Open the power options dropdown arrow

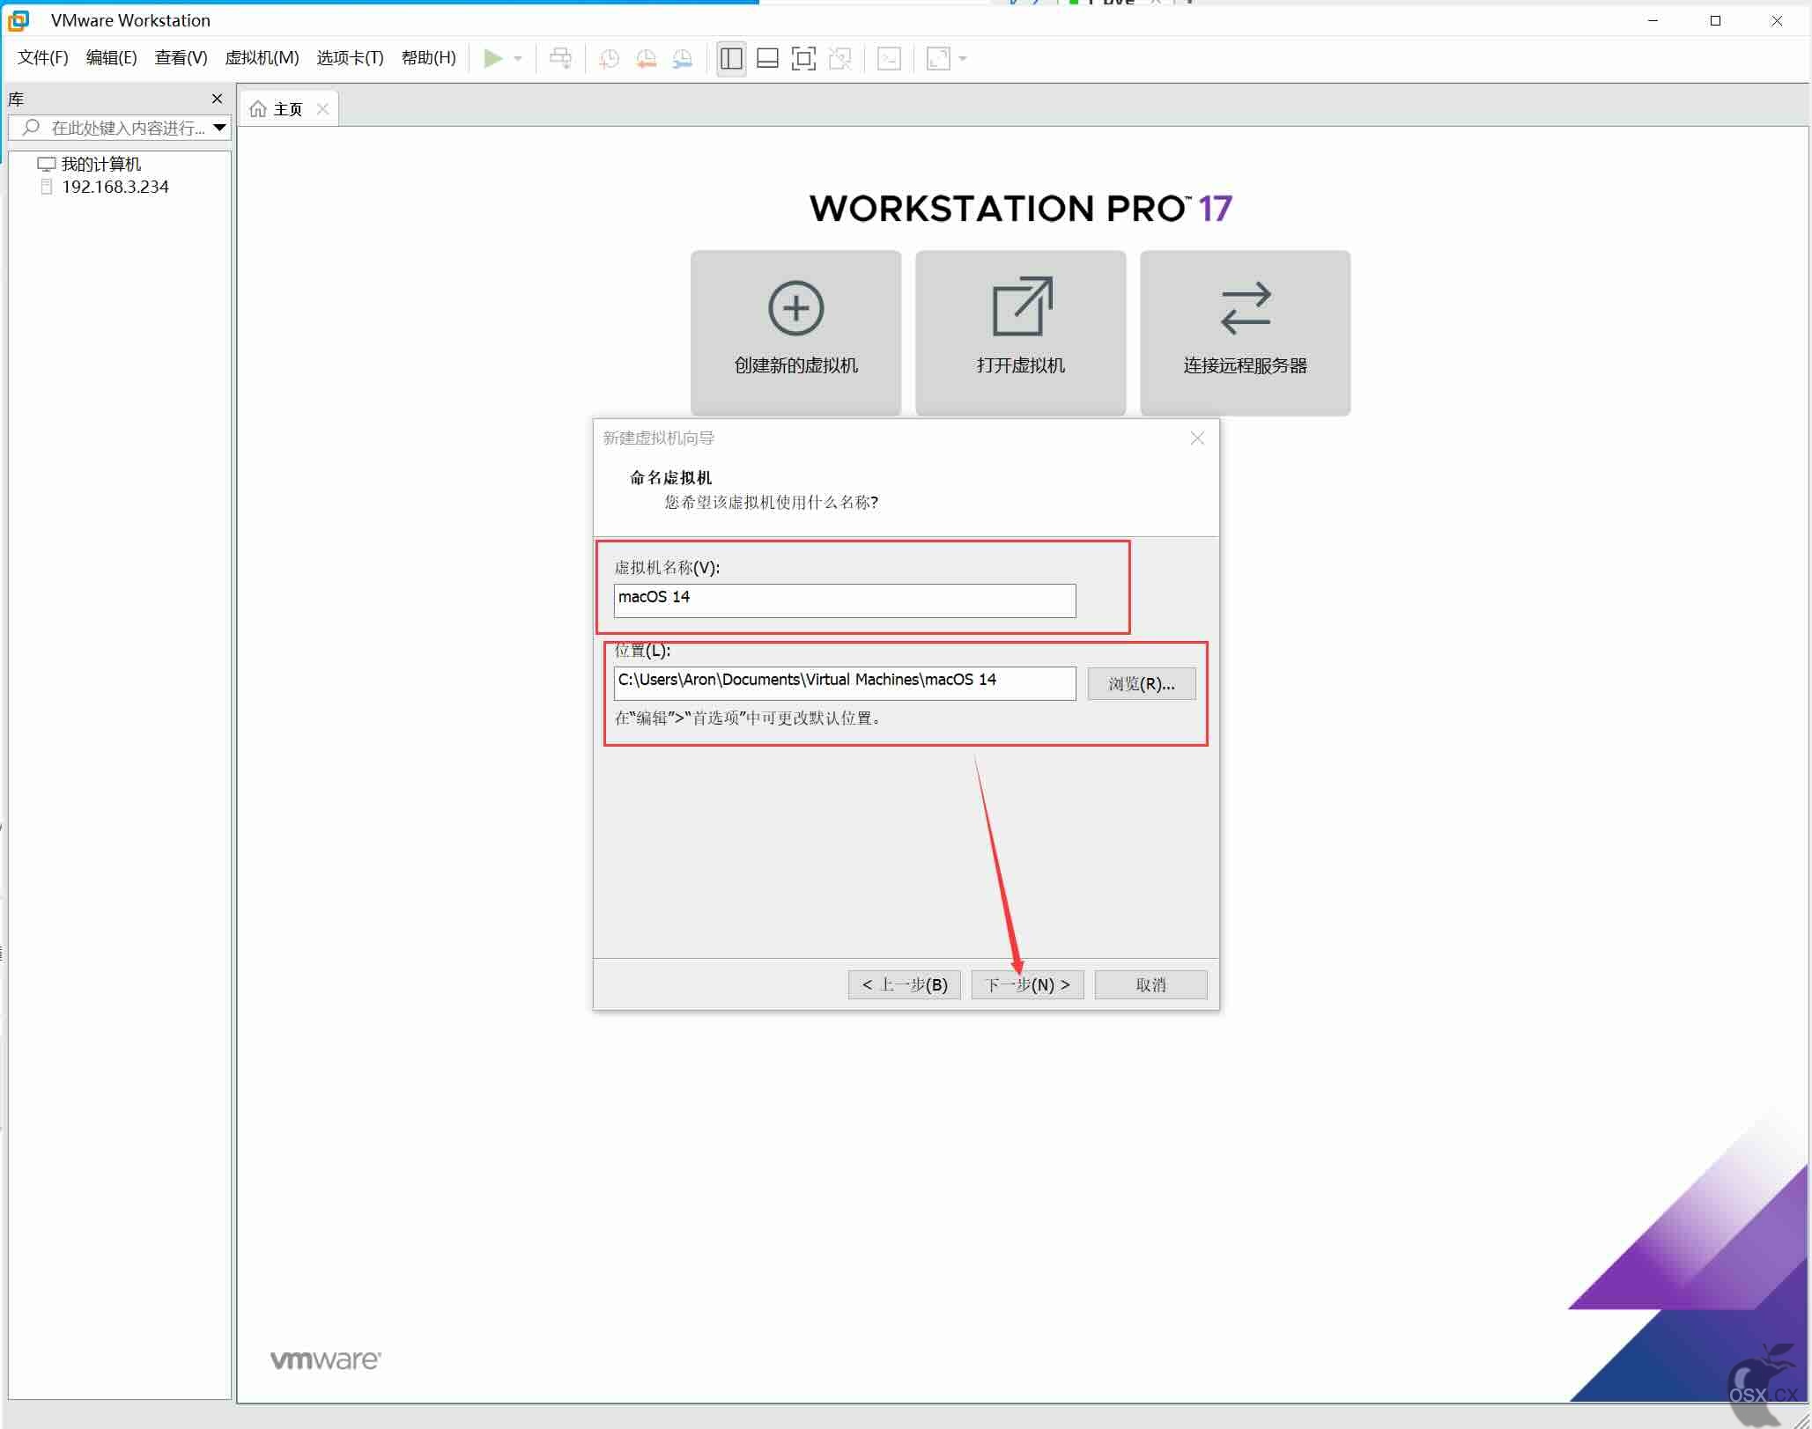click(x=518, y=58)
